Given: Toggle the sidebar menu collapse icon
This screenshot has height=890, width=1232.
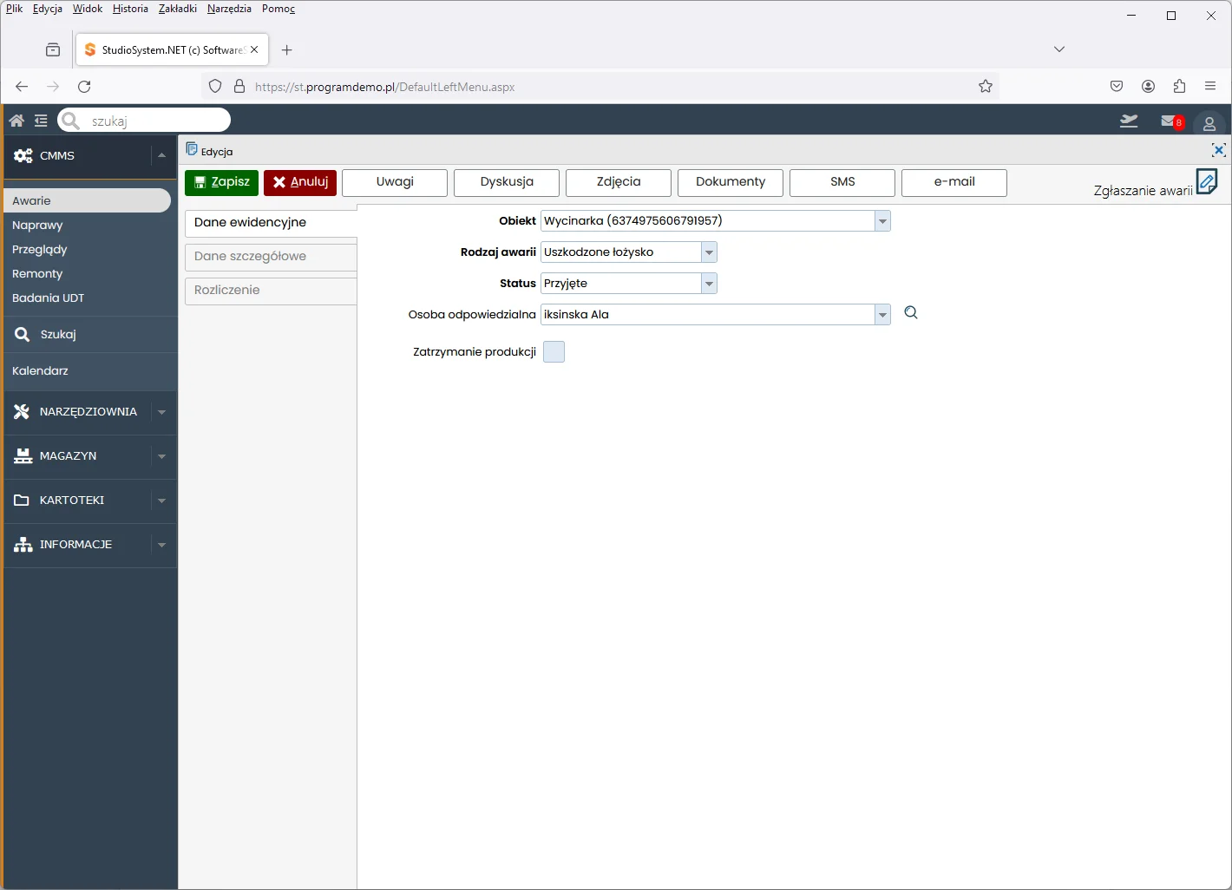Looking at the screenshot, I should tap(41, 121).
